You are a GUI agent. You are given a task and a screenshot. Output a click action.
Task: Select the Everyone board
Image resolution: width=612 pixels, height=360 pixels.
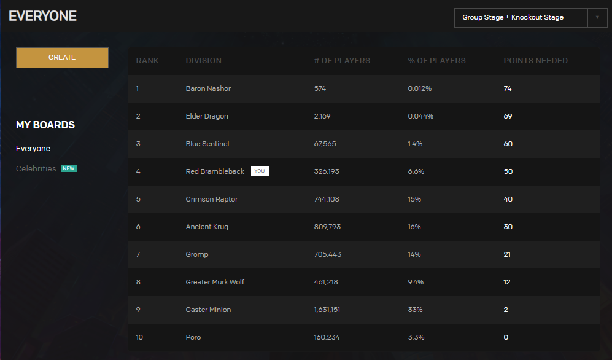click(x=33, y=149)
